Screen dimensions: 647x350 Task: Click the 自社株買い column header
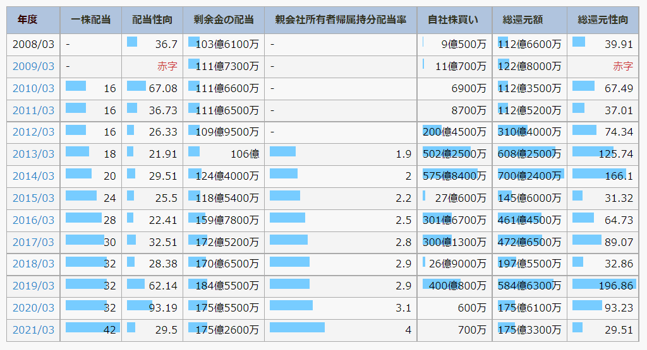tap(454, 20)
